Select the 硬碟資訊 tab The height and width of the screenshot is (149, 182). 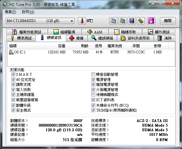pyautogui.click(x=51, y=38)
